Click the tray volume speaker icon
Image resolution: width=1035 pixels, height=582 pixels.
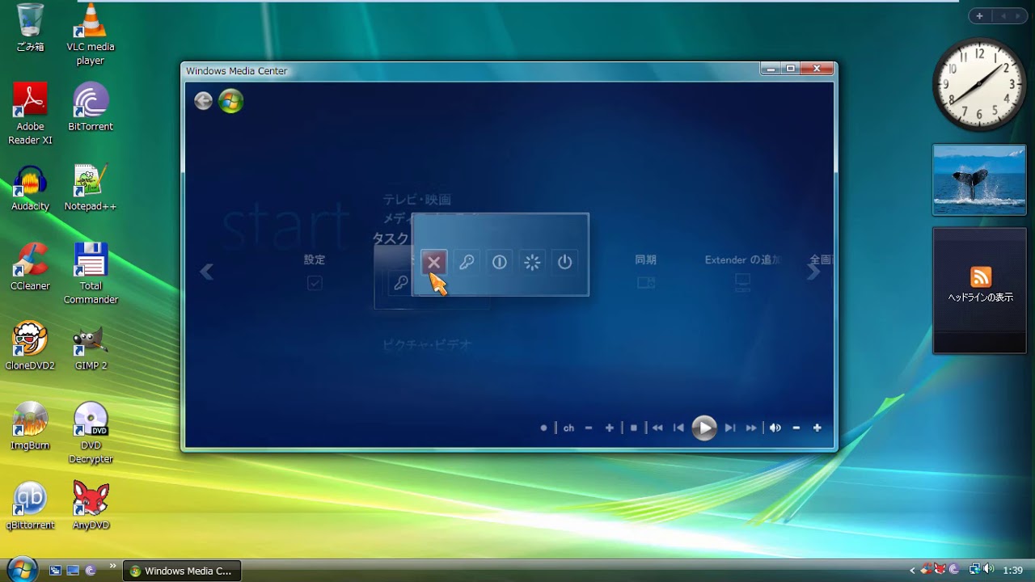(989, 570)
